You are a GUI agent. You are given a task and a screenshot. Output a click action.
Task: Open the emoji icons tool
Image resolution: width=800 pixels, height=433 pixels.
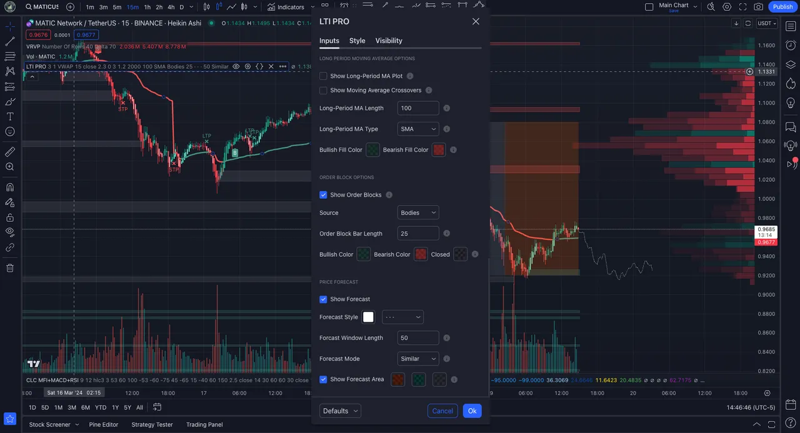10,132
